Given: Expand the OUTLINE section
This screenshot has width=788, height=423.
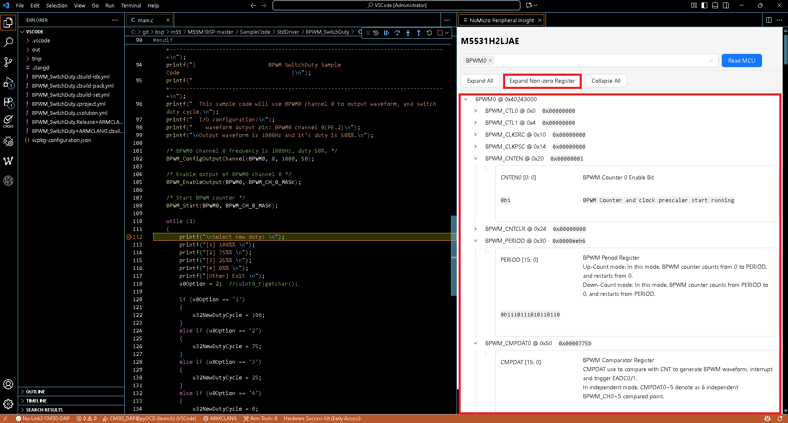Looking at the screenshot, I should point(71,392).
